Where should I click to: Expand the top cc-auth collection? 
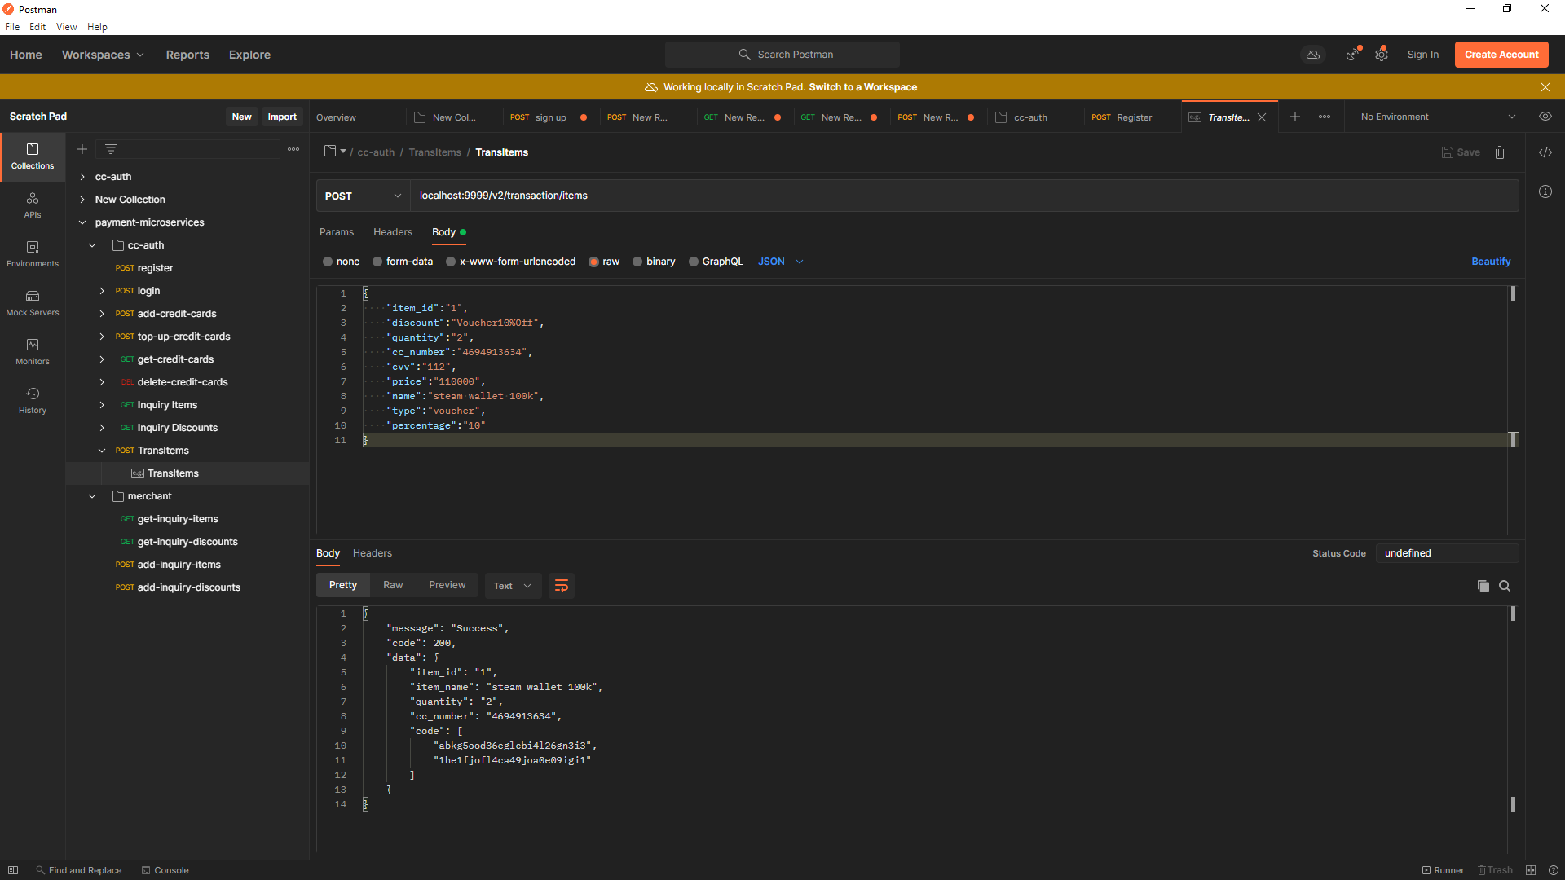click(82, 177)
